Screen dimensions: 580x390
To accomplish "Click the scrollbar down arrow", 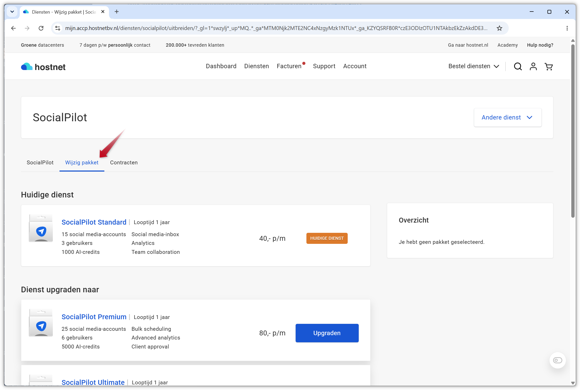I will click(573, 383).
